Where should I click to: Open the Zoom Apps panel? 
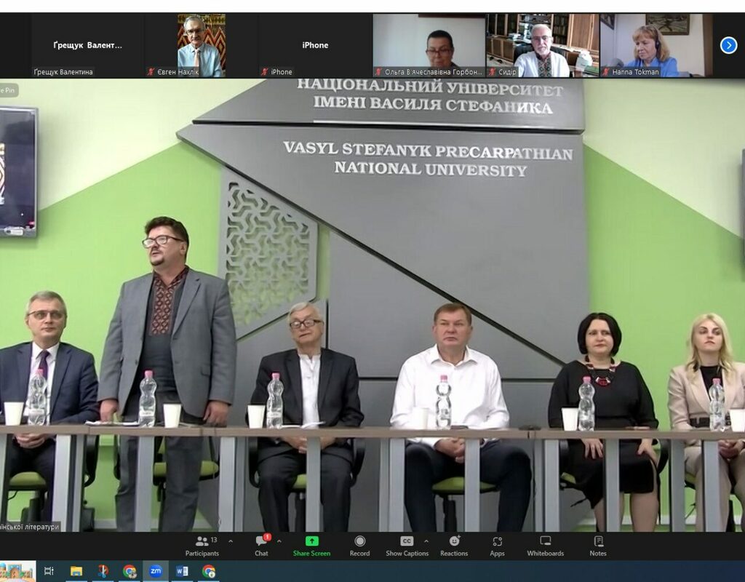pyautogui.click(x=497, y=545)
